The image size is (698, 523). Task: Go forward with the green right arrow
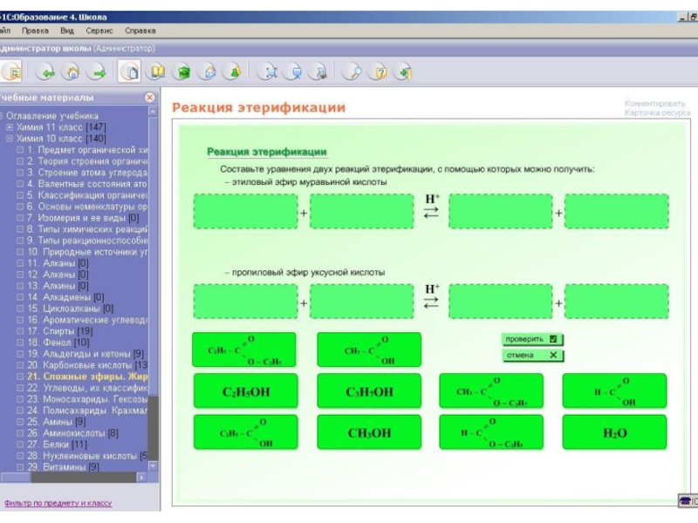point(97,71)
